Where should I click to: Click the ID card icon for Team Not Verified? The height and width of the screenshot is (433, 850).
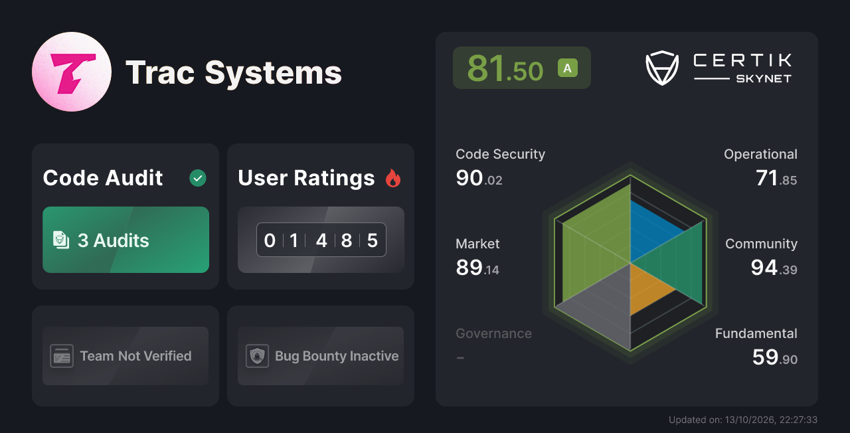(x=62, y=356)
